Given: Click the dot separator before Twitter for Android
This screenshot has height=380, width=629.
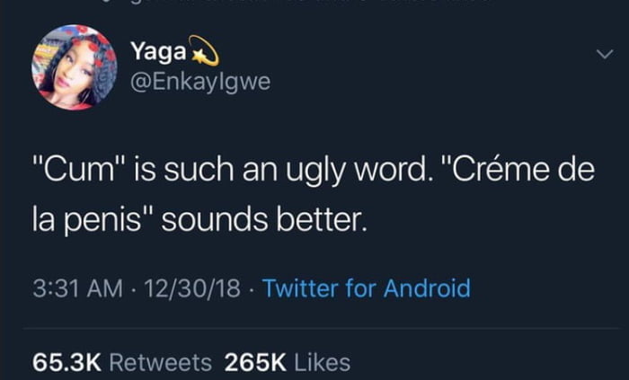Looking at the screenshot, I should point(252,289).
